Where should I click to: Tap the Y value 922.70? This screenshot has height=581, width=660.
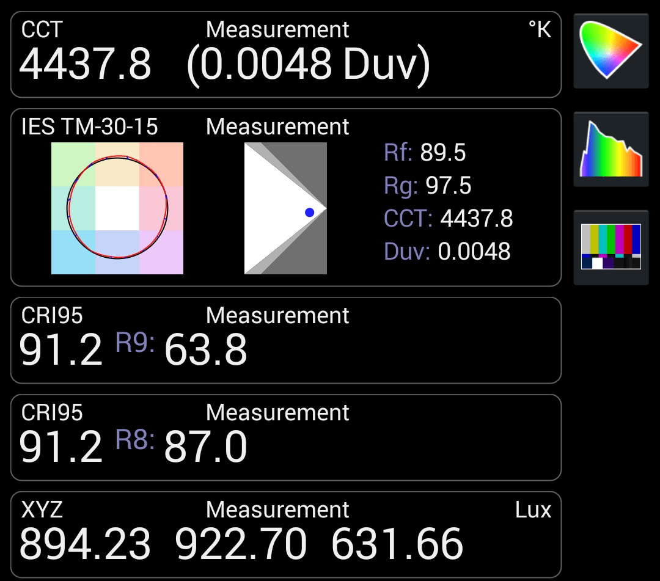pos(241,544)
